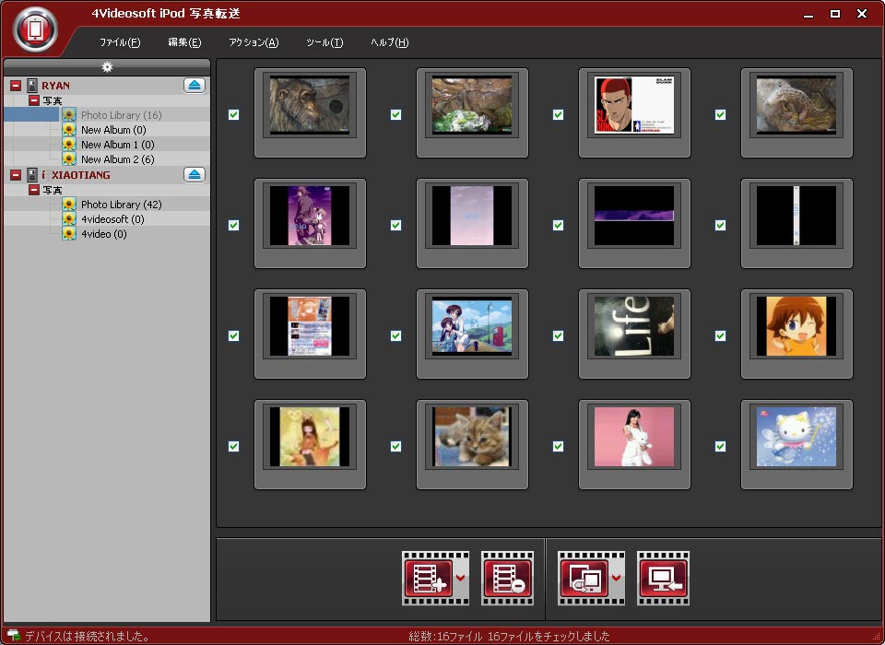Open the add photo dropdown arrow
The image size is (885, 645).
(x=461, y=578)
